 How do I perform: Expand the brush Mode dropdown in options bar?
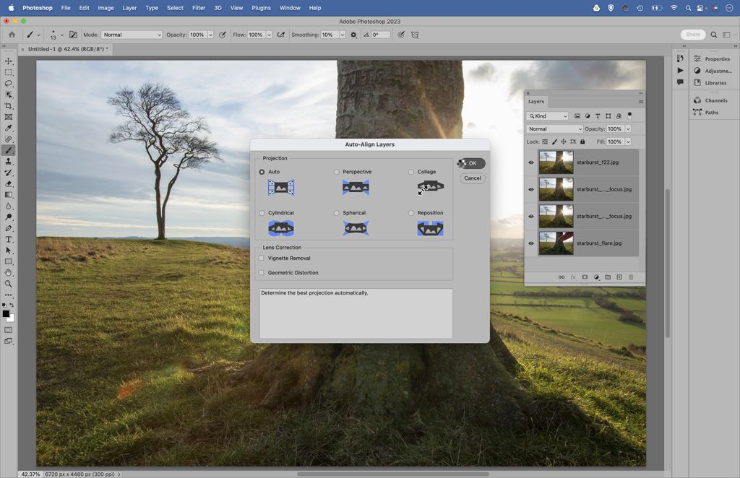point(132,35)
